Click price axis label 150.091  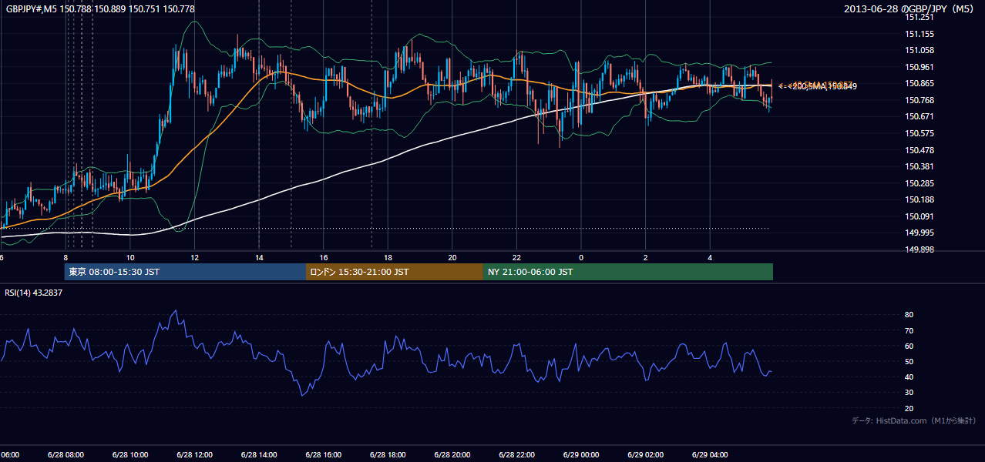tap(920, 216)
